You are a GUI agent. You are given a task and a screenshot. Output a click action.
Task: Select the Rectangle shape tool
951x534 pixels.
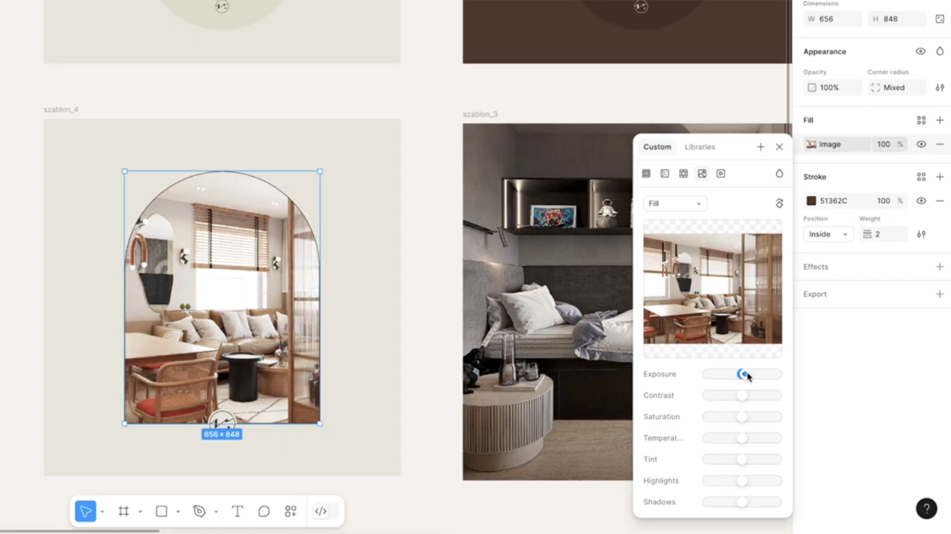click(x=162, y=512)
